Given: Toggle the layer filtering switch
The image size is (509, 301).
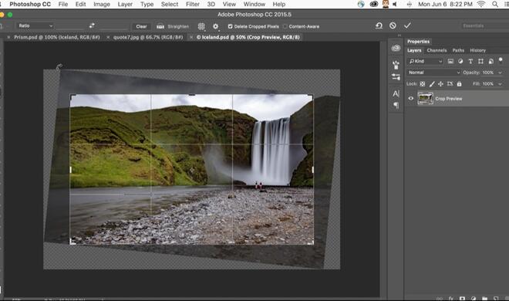Looking at the screenshot, I should tap(501, 61).
